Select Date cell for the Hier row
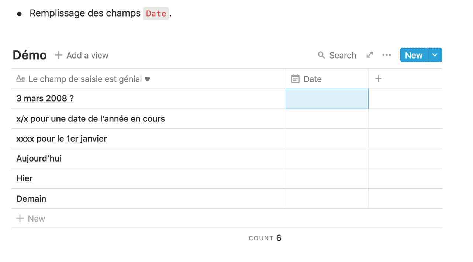 327,178
